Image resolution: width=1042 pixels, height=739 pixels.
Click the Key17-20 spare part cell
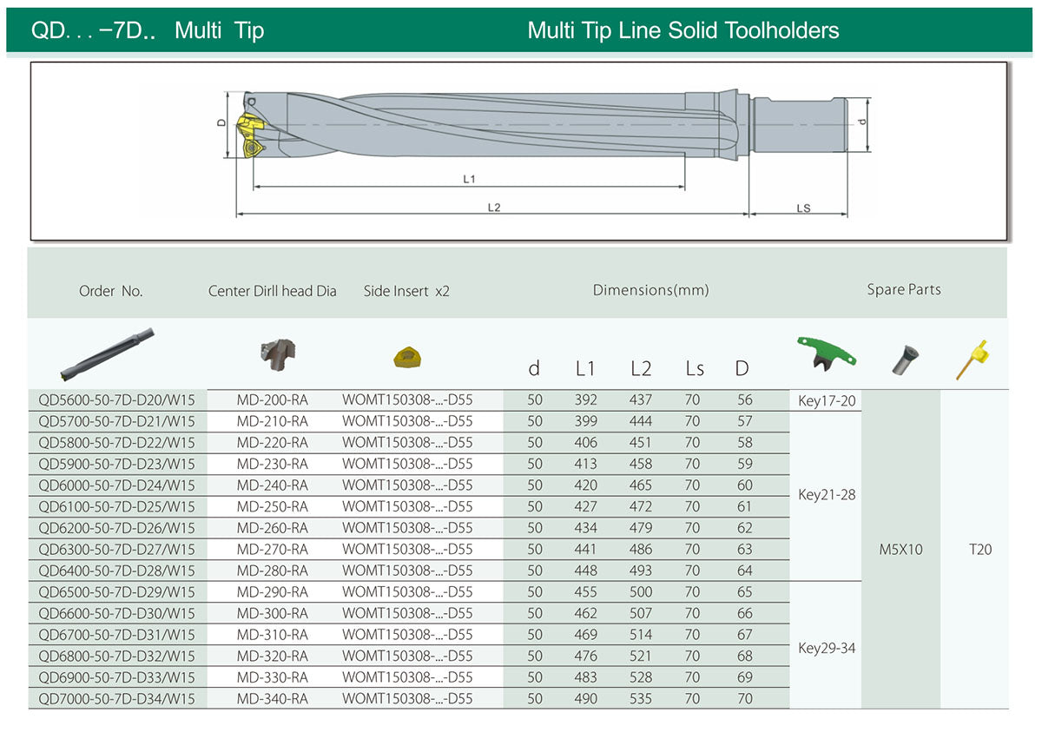[x=827, y=400]
